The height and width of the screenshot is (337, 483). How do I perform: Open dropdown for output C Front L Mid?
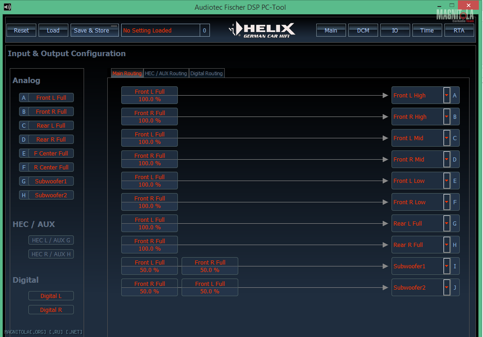447,138
